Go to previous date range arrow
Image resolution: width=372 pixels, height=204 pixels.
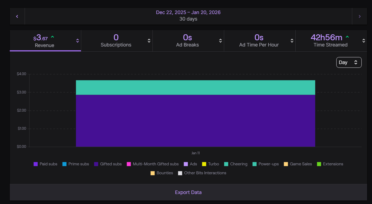[x=17, y=16]
